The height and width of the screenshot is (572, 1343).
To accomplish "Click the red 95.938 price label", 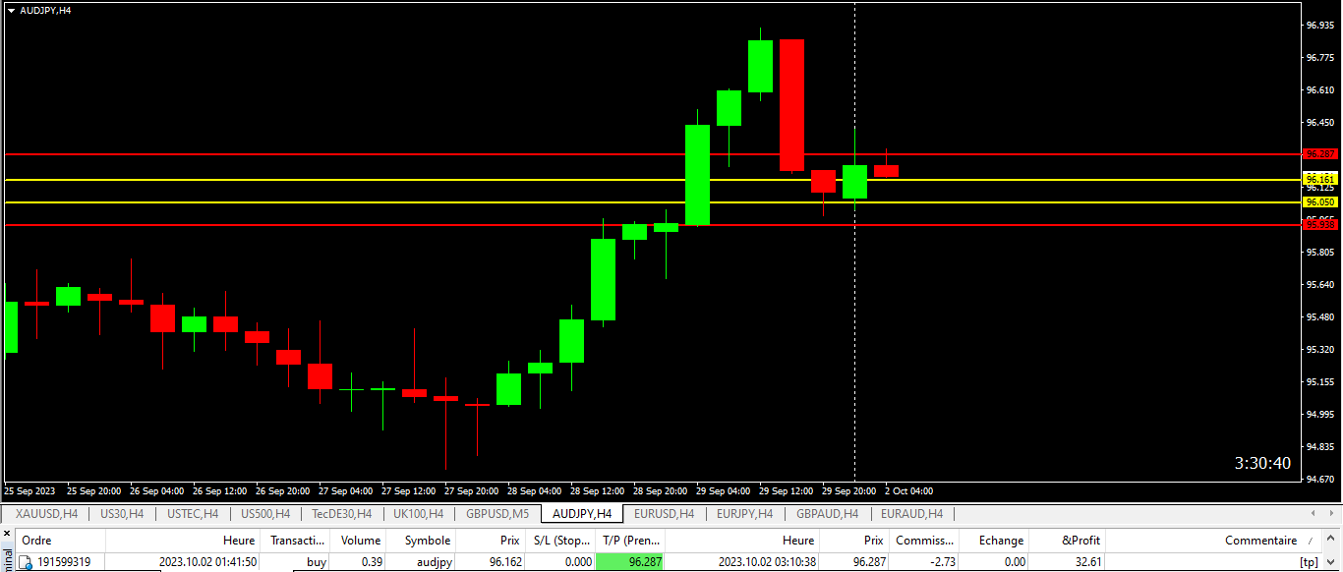I will 1320,225.
